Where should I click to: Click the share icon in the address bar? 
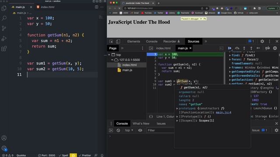(x=202, y=8)
